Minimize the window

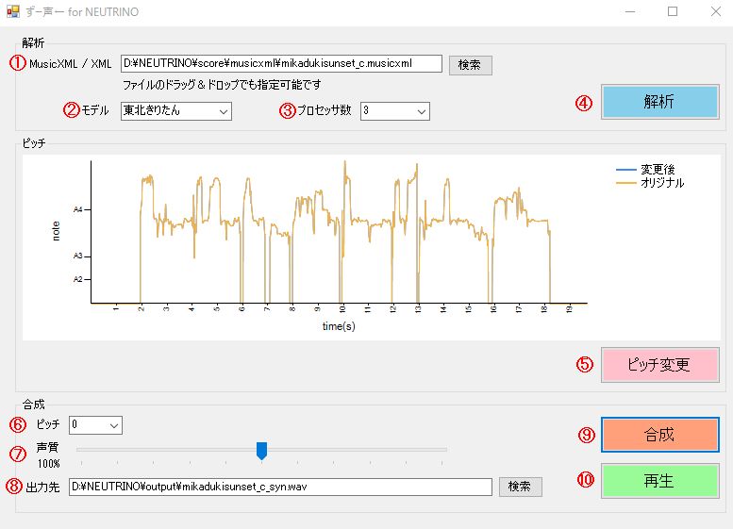[629, 12]
